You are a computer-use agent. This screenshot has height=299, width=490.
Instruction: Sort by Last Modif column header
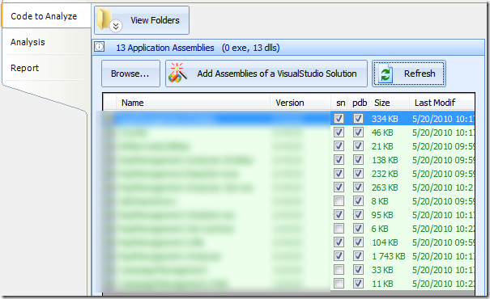(442, 103)
